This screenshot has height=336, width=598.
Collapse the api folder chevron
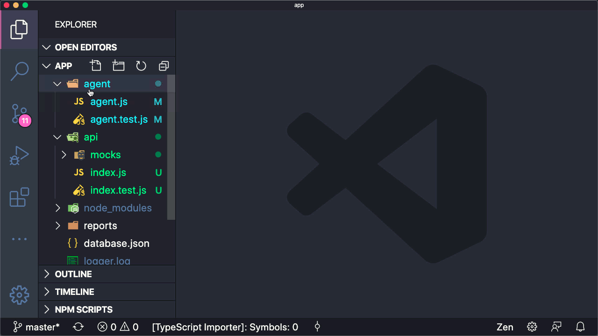(x=57, y=137)
